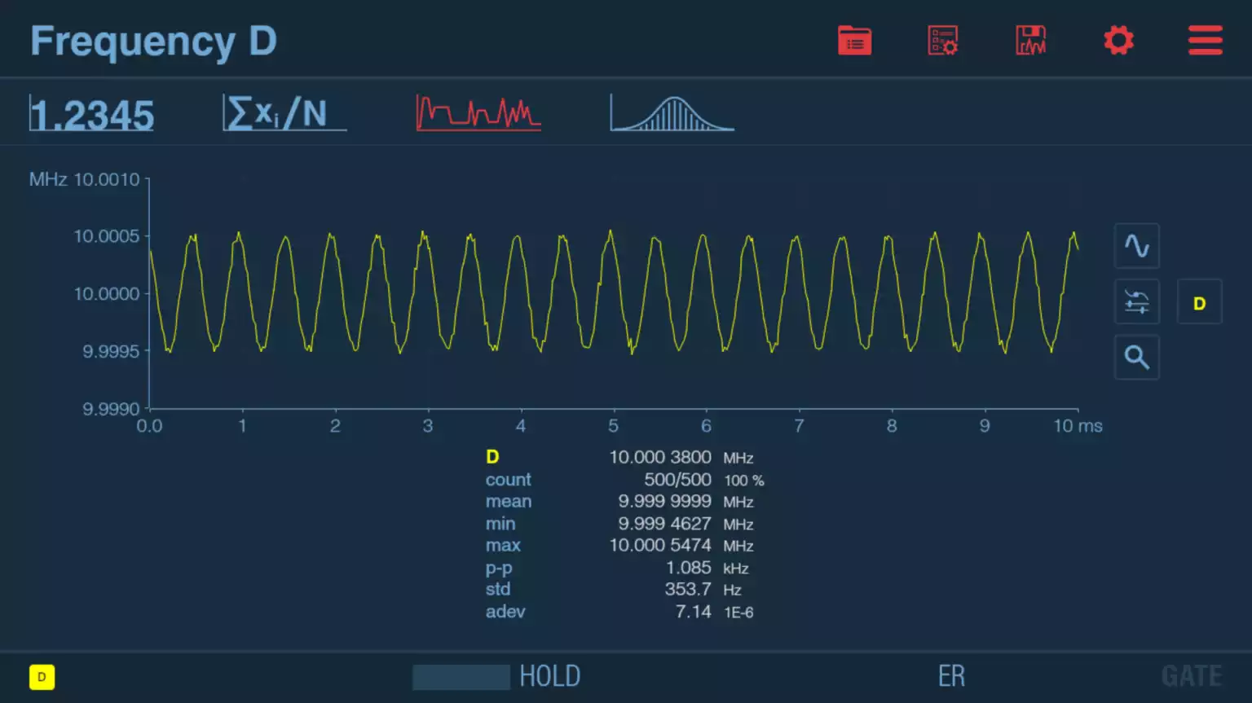This screenshot has width=1252, height=703.
Task: Open the graph adjustment sliders icon
Action: coord(1136,302)
